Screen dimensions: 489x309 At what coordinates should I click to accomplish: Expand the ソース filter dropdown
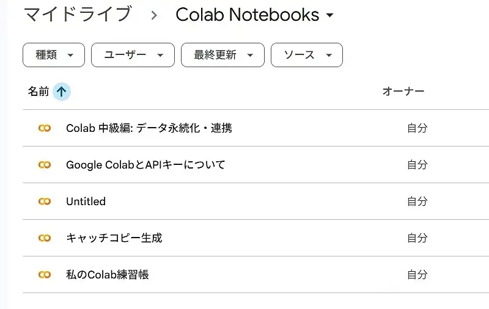[306, 55]
